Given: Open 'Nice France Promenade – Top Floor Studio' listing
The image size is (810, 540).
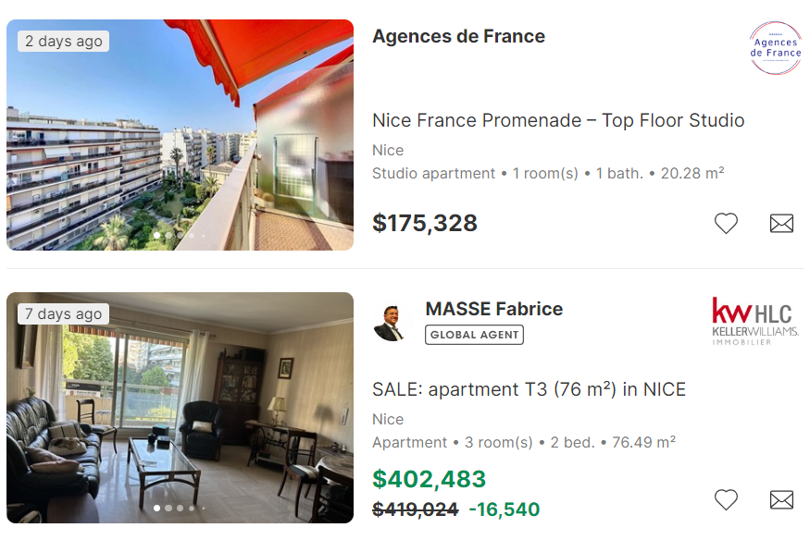Looking at the screenshot, I should coord(558,120).
